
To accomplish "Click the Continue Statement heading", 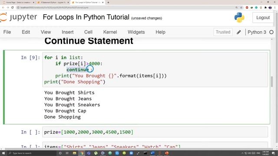I will point(89,41).
